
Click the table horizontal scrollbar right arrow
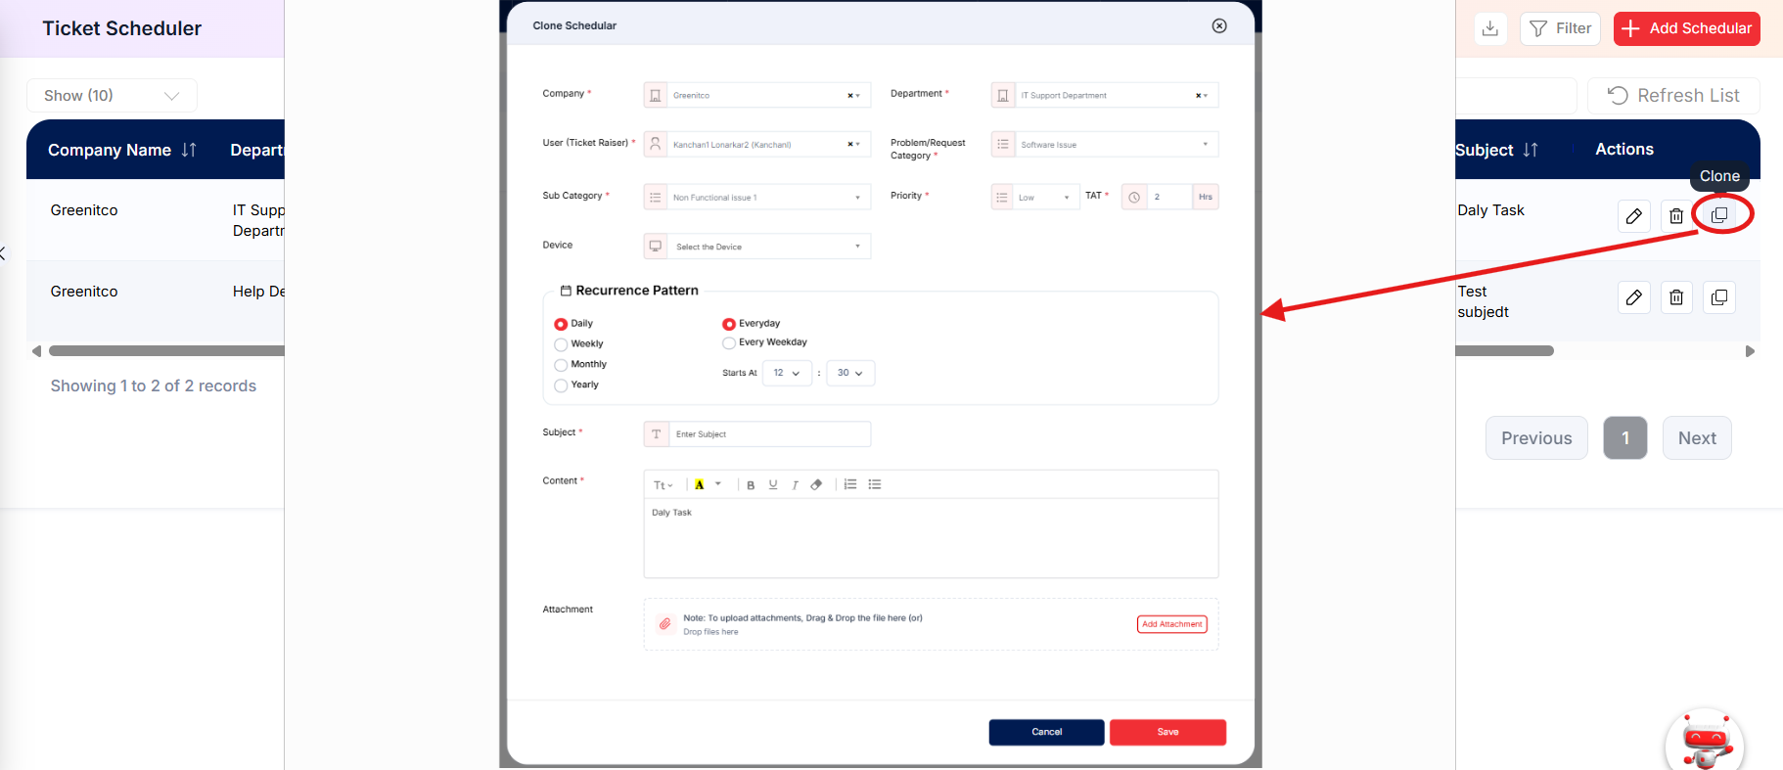tap(1750, 351)
